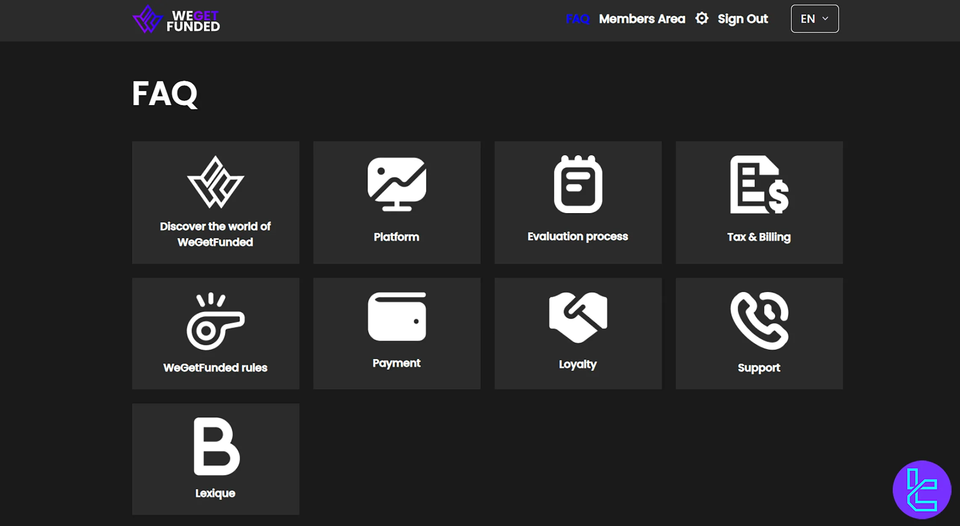This screenshot has height=526, width=960.
Task: Go to the FAQ nav item
Action: pos(577,19)
